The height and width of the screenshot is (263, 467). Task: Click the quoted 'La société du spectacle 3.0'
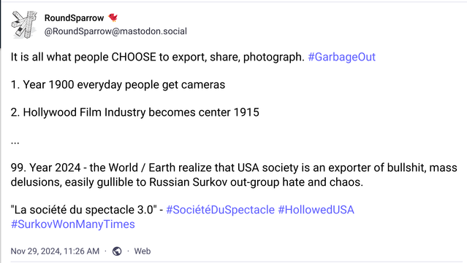(x=84, y=210)
